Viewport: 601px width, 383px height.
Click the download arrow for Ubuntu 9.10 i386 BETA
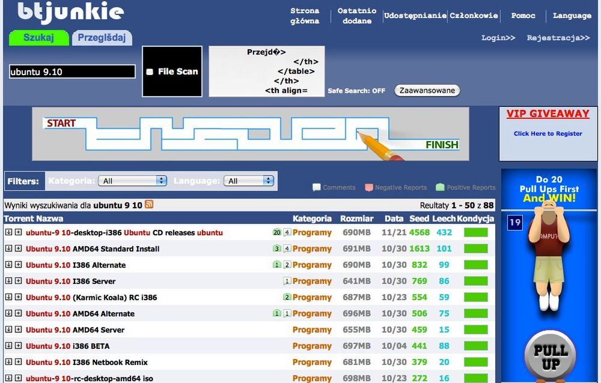coord(8,345)
